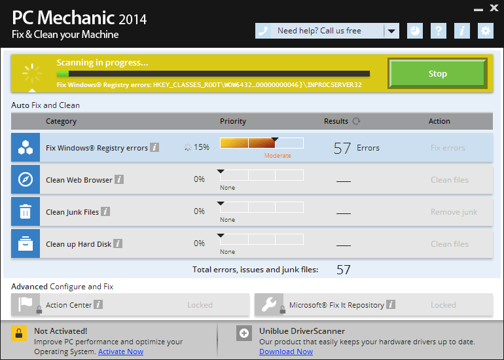Screen dimensions: 504x360
Task: Click the Results column header
Action: pyautogui.click(x=336, y=121)
